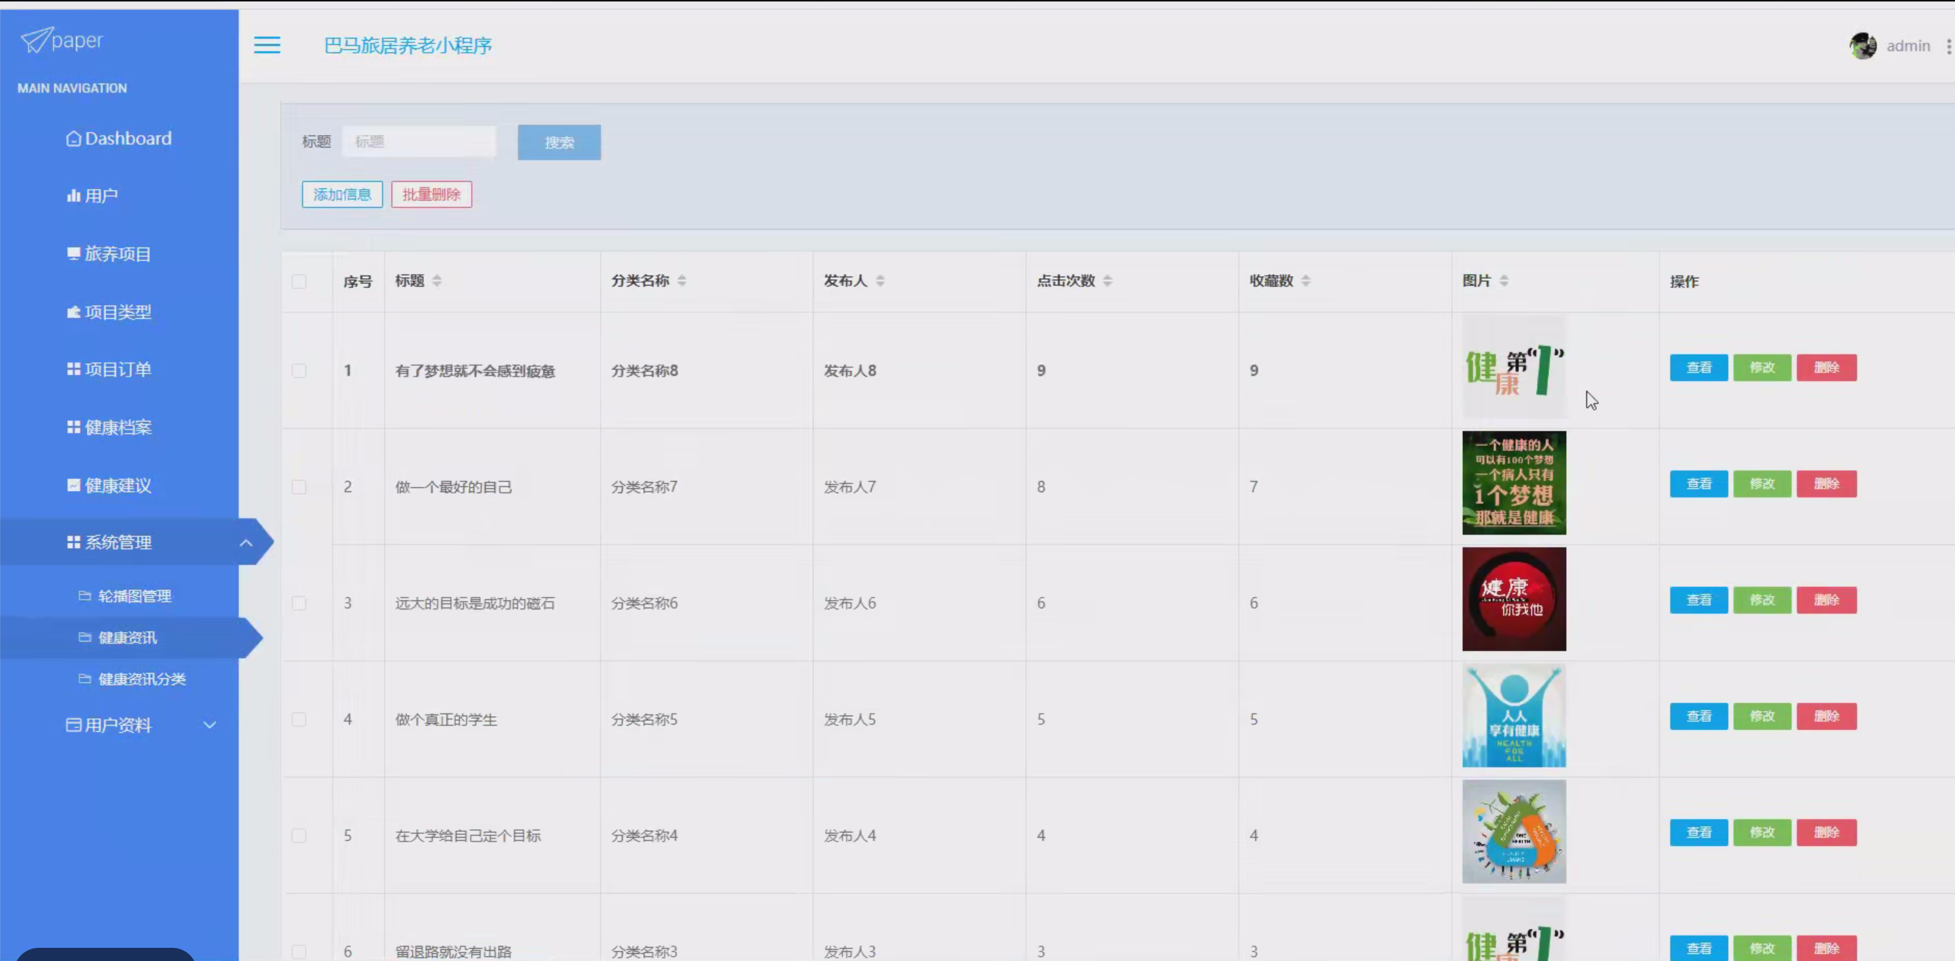1955x961 pixels.
Task: Click 查看 for row 2
Action: click(x=1698, y=484)
